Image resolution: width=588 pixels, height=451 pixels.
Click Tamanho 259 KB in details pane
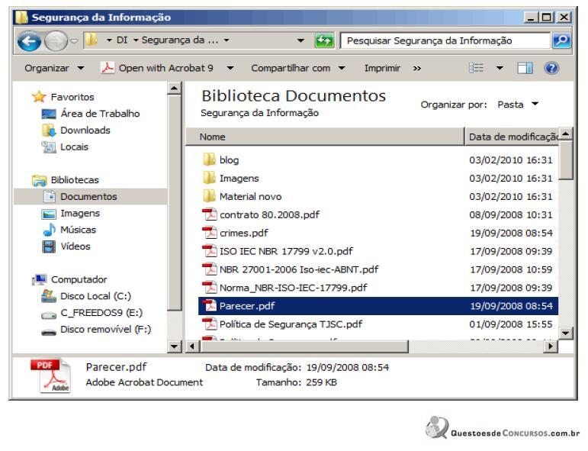[296, 383]
